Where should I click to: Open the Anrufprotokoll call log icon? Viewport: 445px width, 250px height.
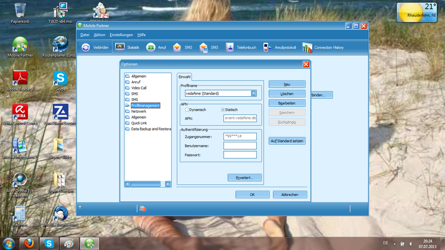(x=267, y=48)
